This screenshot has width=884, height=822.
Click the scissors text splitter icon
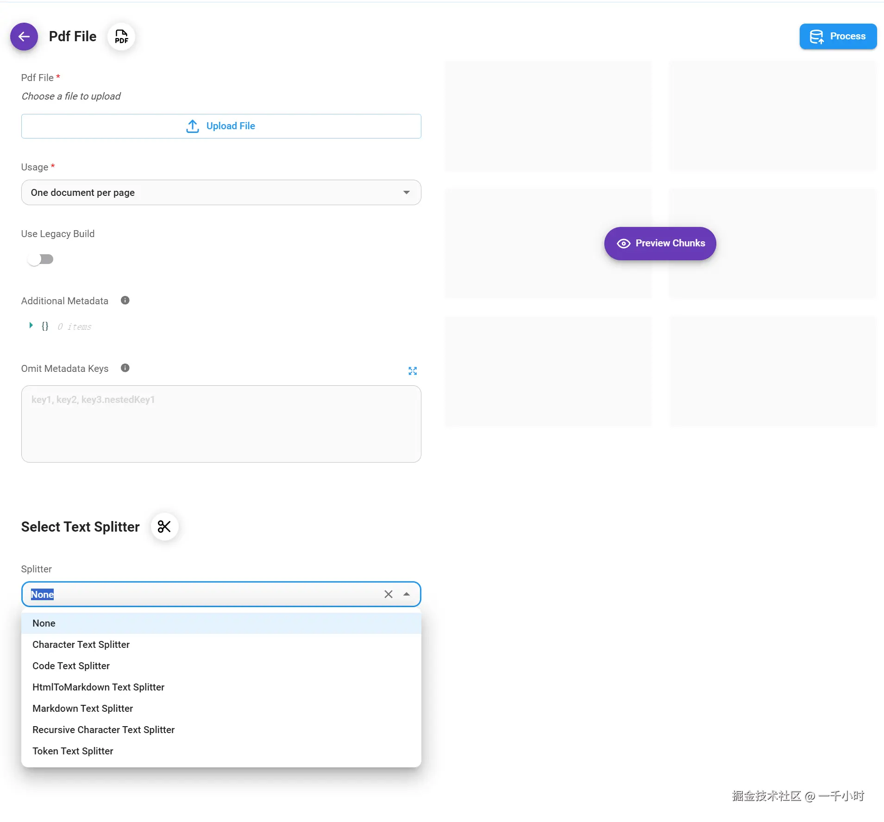(x=164, y=527)
